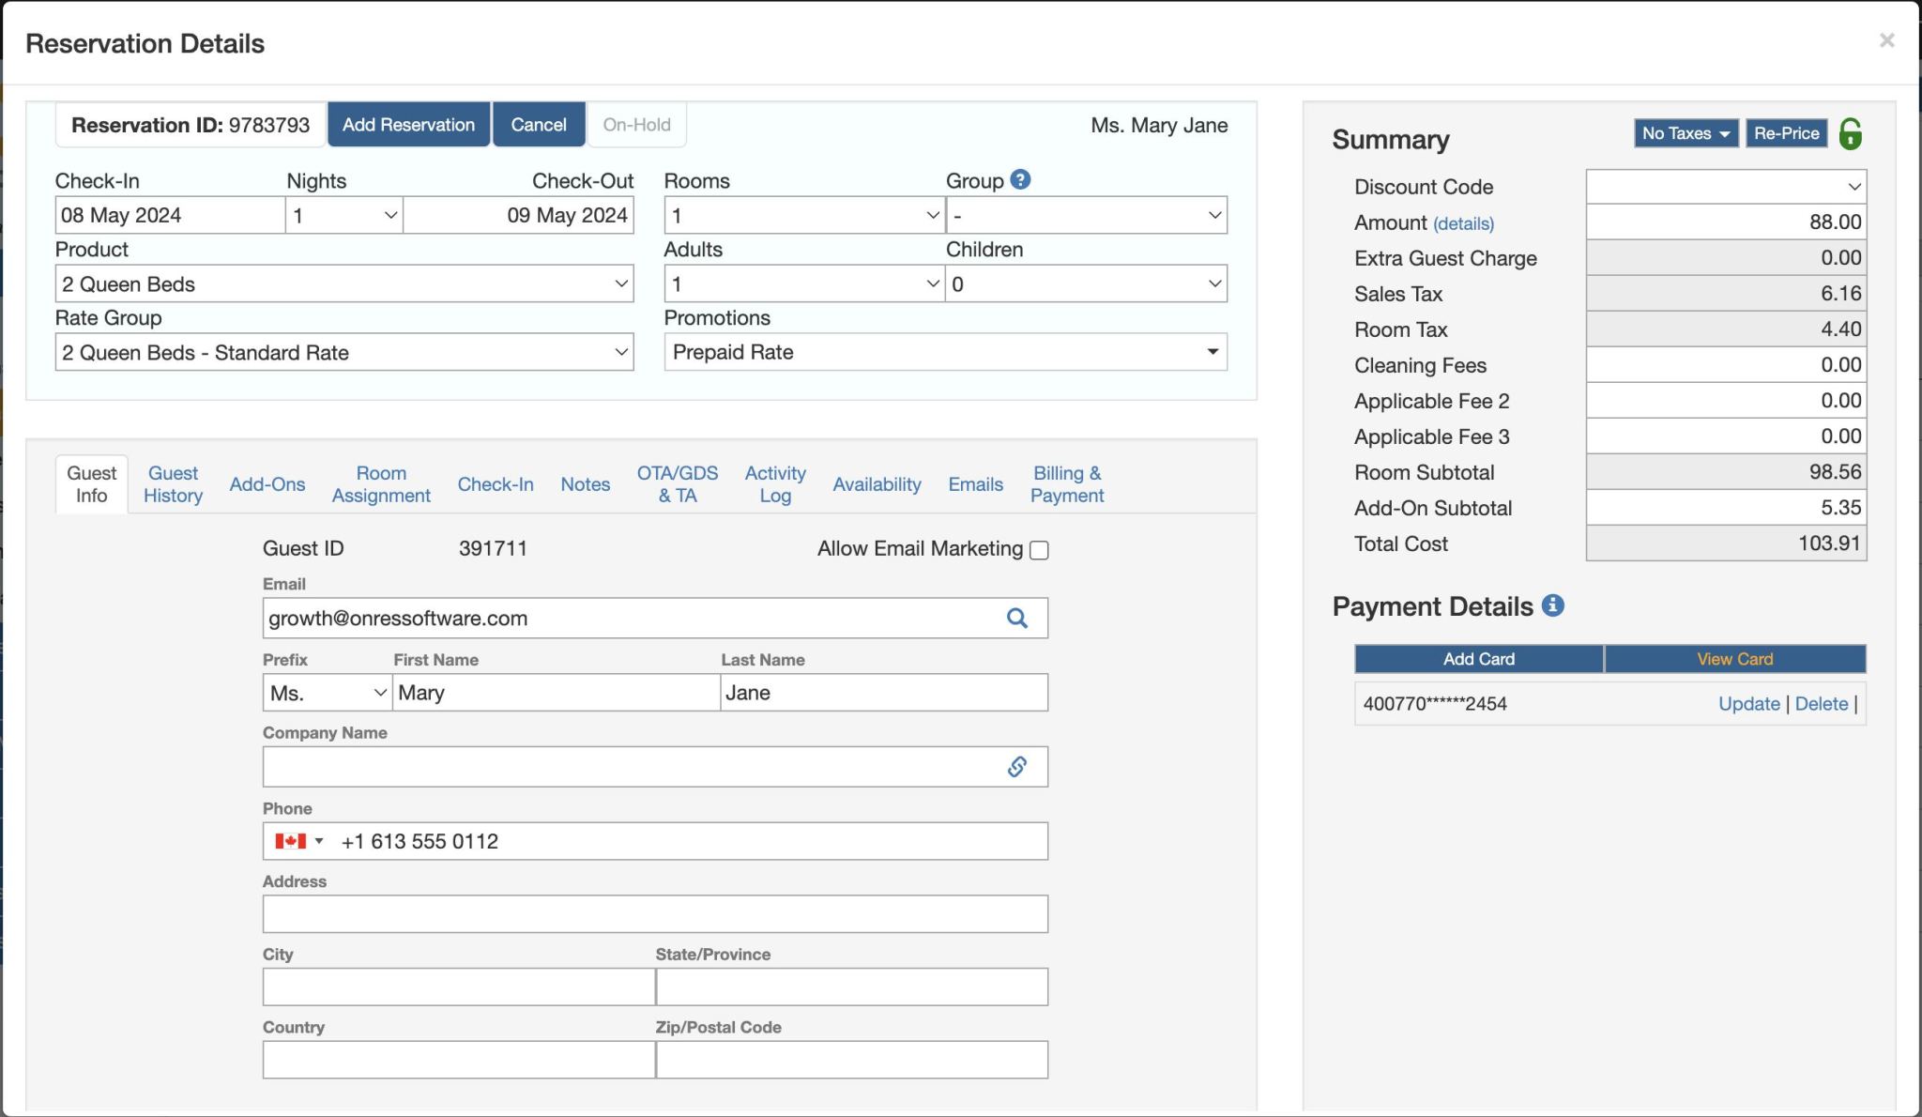
Task: Click the Check-In date field
Action: point(169,215)
